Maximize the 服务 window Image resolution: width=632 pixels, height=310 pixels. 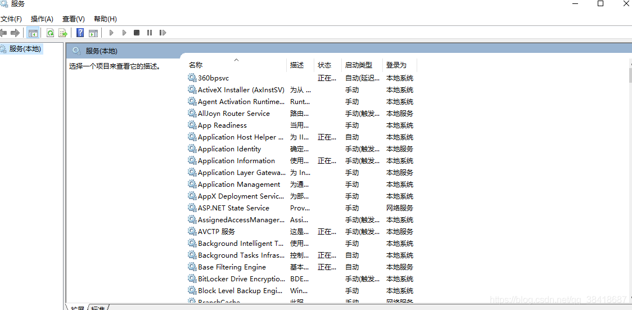[x=600, y=3]
